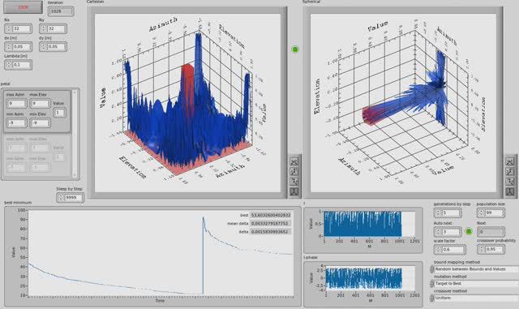Focus scale factor field showing 0,6
The height and width of the screenshot is (309, 519).
453,249
